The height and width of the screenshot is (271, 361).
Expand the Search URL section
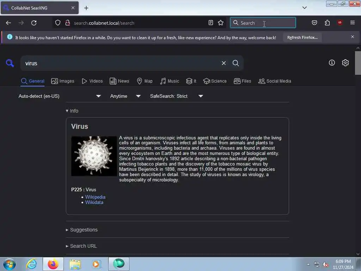coord(81,246)
